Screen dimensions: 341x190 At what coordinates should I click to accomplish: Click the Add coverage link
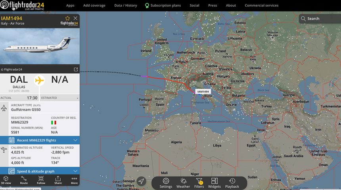(x=94, y=6)
